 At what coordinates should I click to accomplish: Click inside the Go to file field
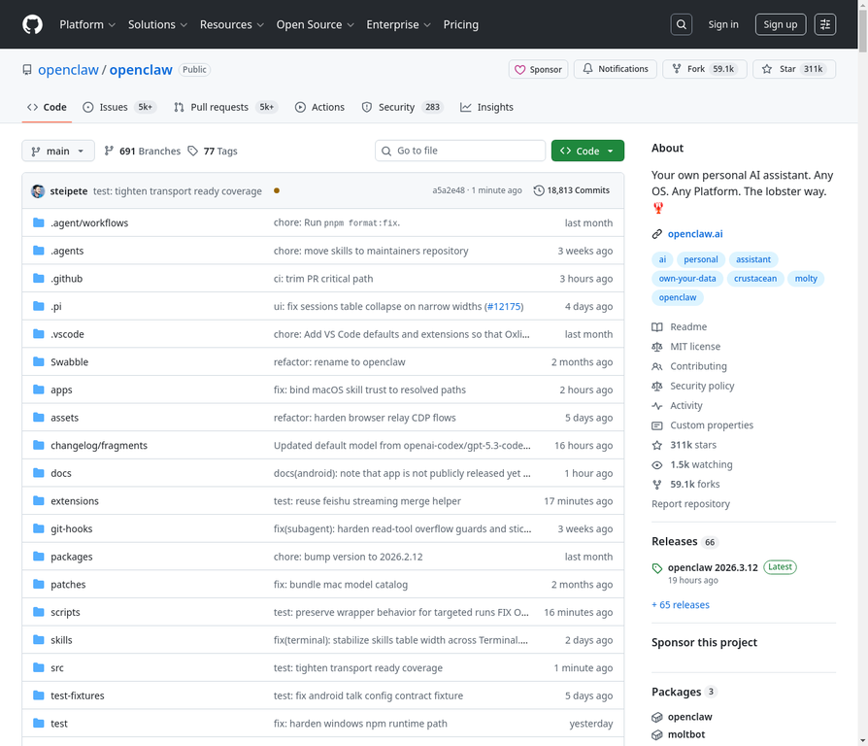coord(459,151)
